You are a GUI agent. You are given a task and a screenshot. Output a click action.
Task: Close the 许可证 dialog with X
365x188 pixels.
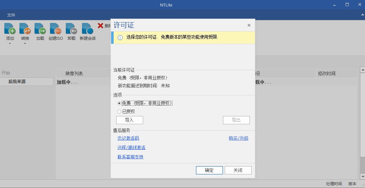click(x=249, y=25)
